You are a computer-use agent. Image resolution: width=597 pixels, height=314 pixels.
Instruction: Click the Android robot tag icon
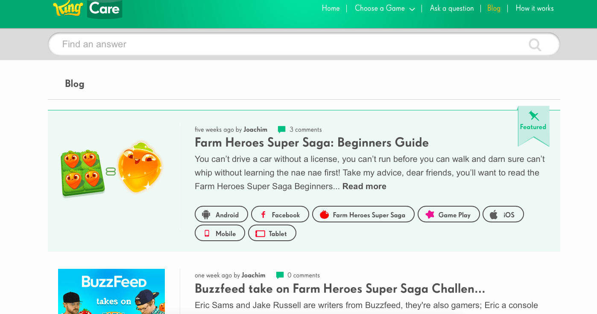tap(206, 215)
